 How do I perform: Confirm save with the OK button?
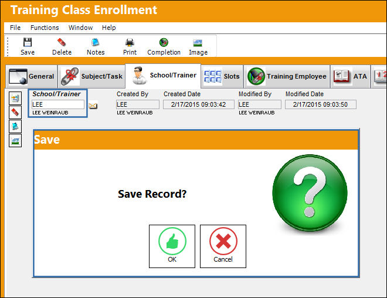(x=172, y=246)
